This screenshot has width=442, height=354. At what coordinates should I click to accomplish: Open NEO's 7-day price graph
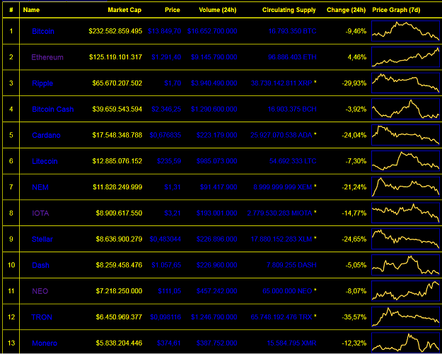406,291
